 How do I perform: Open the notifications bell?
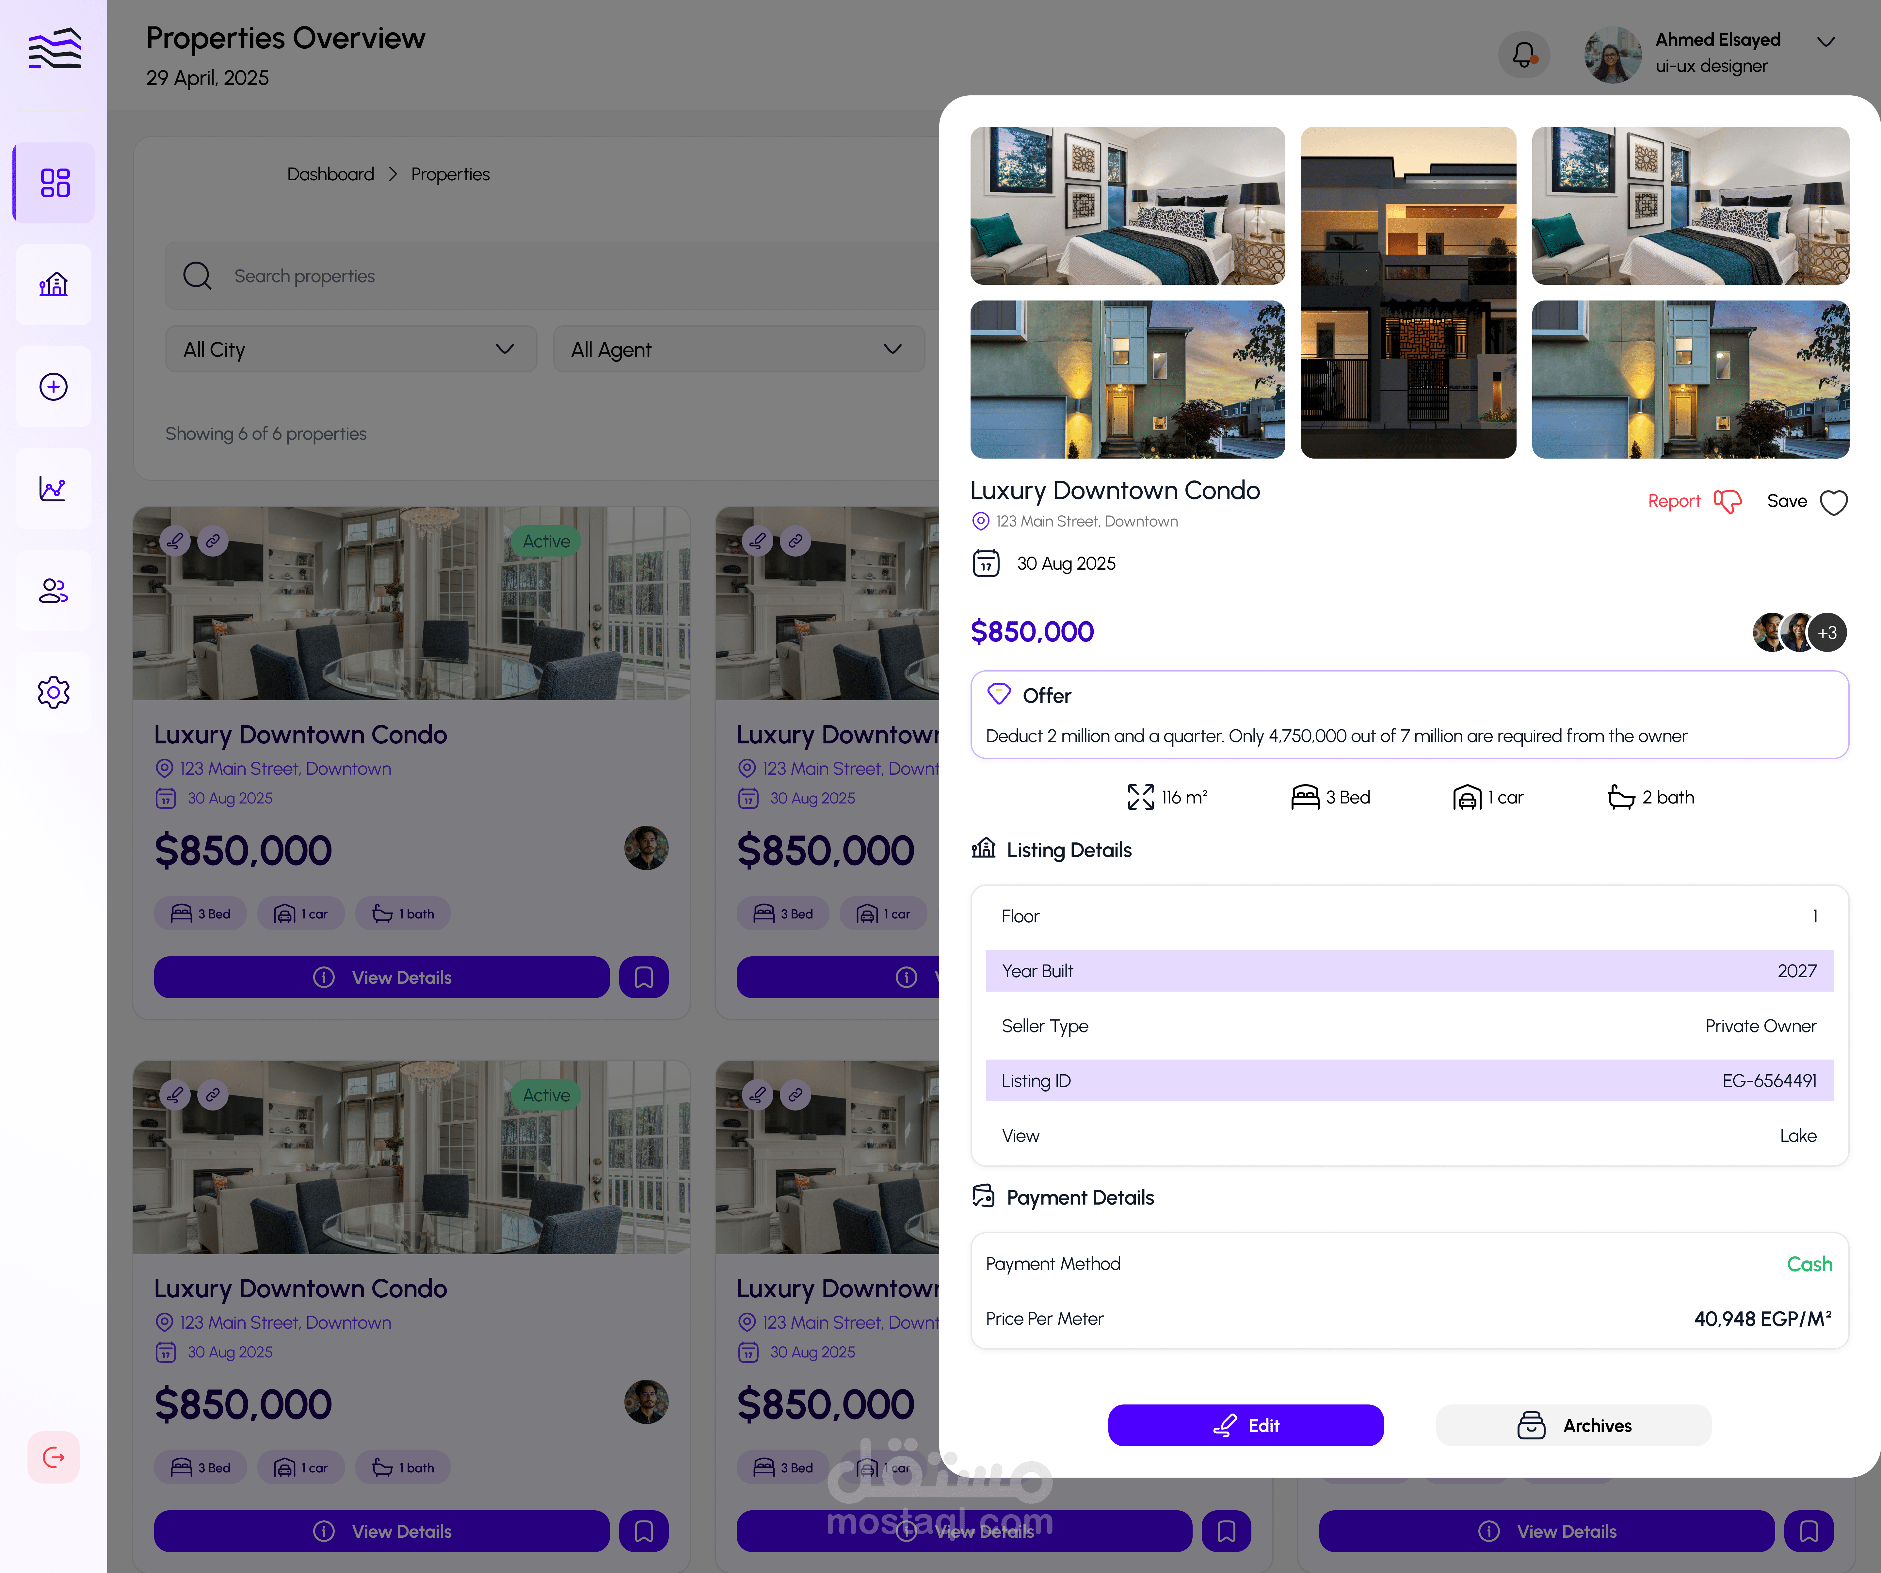pyautogui.click(x=1524, y=55)
